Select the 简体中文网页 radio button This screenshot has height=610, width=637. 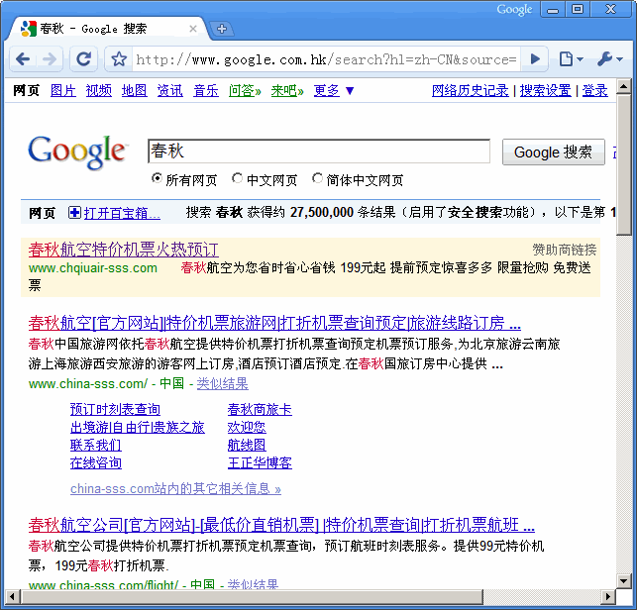point(317,178)
